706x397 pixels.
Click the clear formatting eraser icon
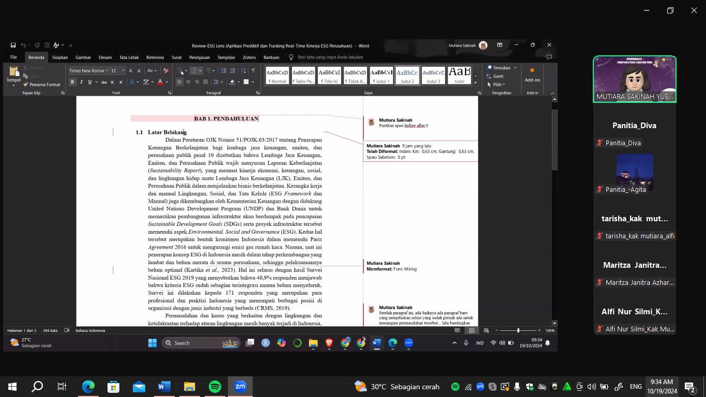[x=166, y=71]
